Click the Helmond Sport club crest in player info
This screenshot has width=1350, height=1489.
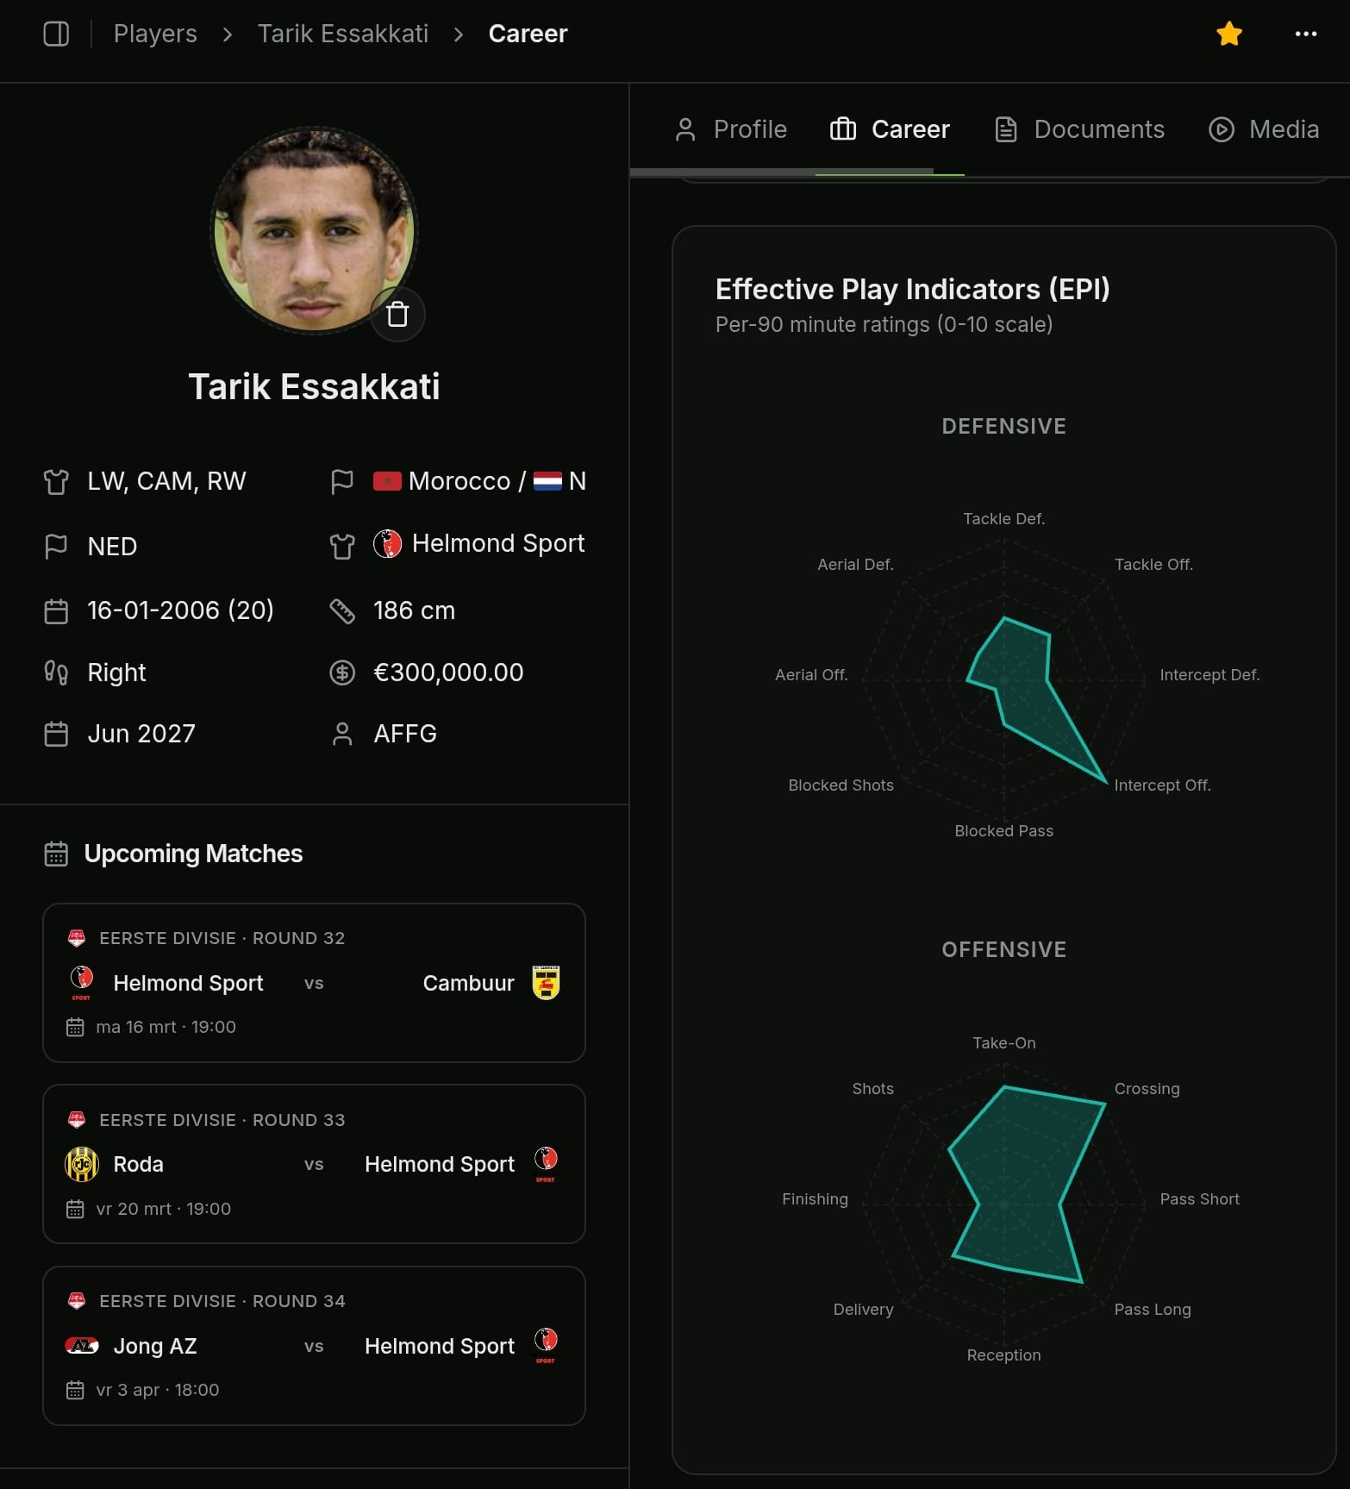click(x=387, y=544)
